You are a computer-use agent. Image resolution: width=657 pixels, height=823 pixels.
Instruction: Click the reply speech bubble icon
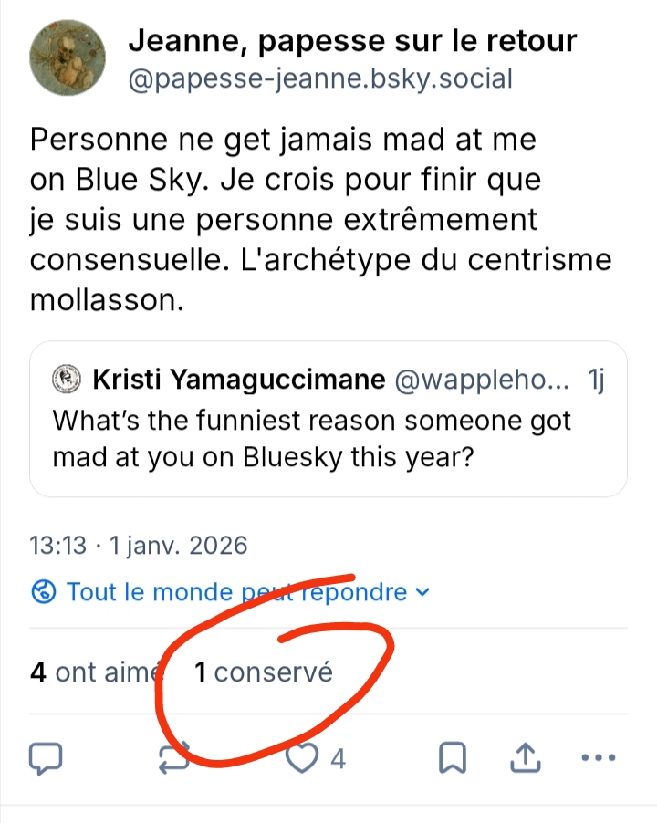[46, 757]
